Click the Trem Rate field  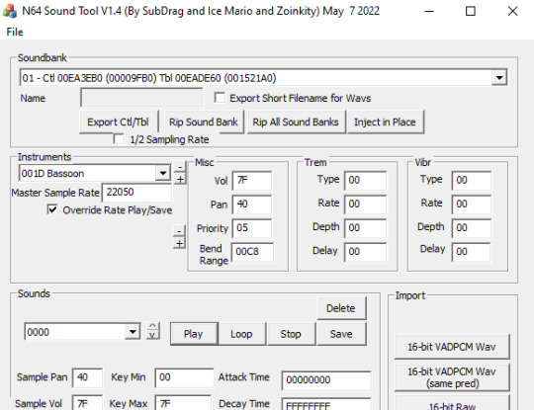click(x=365, y=204)
